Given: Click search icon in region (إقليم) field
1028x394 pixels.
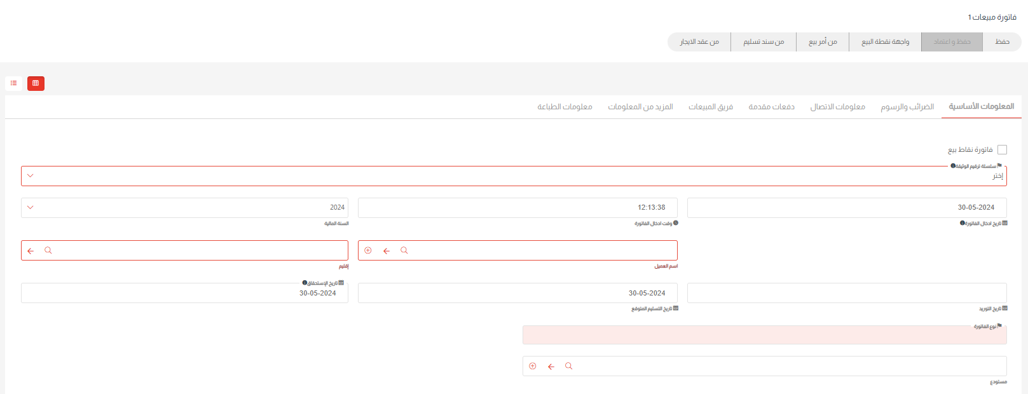Looking at the screenshot, I should 48,250.
